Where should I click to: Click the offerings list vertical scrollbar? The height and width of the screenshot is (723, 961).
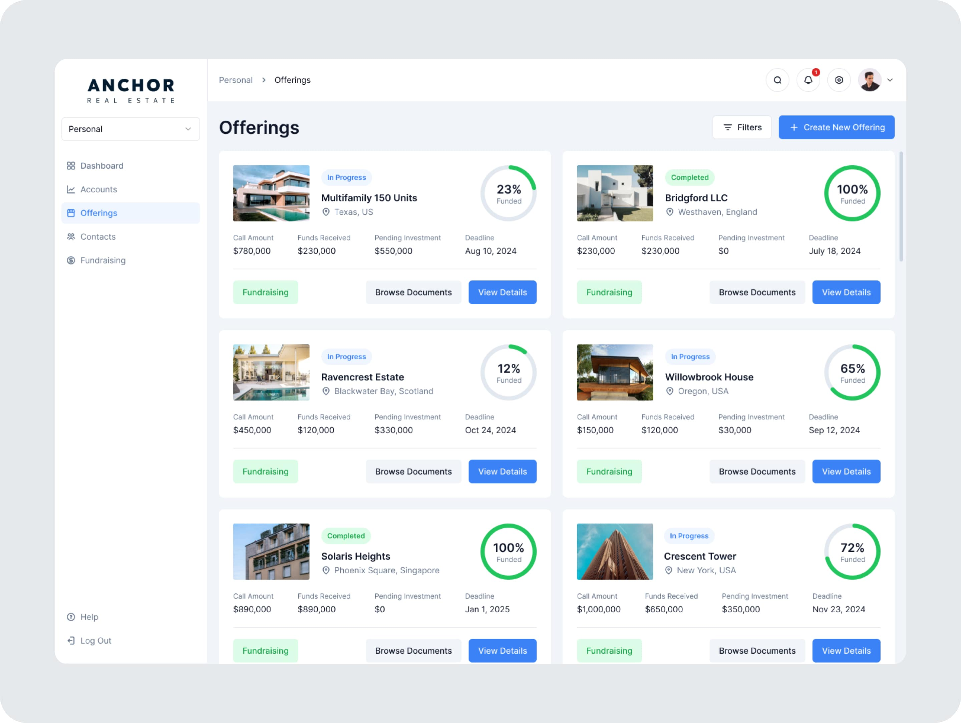click(901, 206)
